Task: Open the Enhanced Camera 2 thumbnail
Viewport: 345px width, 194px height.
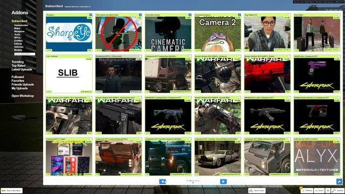Action: [x=218, y=34]
